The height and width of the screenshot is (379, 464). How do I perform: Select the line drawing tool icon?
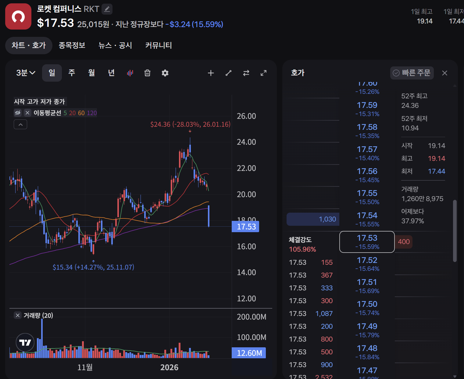(228, 73)
